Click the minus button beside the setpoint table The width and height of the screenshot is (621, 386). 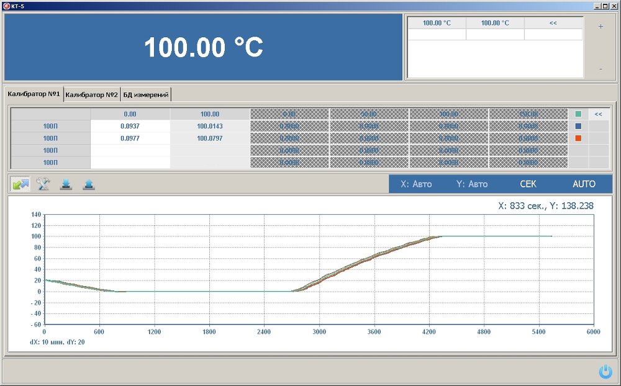point(601,69)
